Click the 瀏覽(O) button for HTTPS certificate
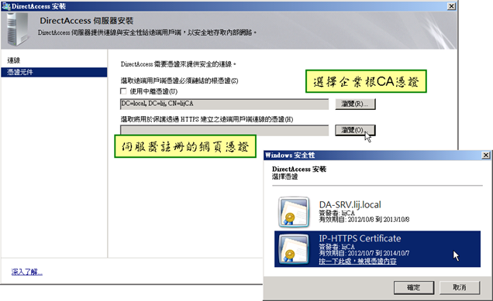Screen dimensions: 493x301 point(355,130)
